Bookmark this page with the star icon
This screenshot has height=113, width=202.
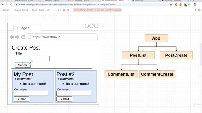171,5
